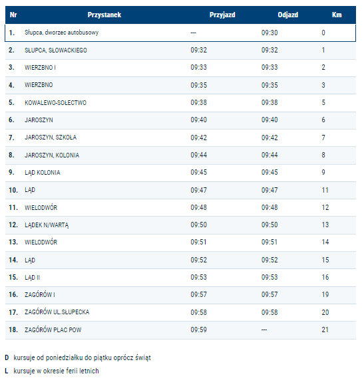Click the LĄD KOLONIA stop name
The height and width of the screenshot is (384, 364).
click(42, 173)
